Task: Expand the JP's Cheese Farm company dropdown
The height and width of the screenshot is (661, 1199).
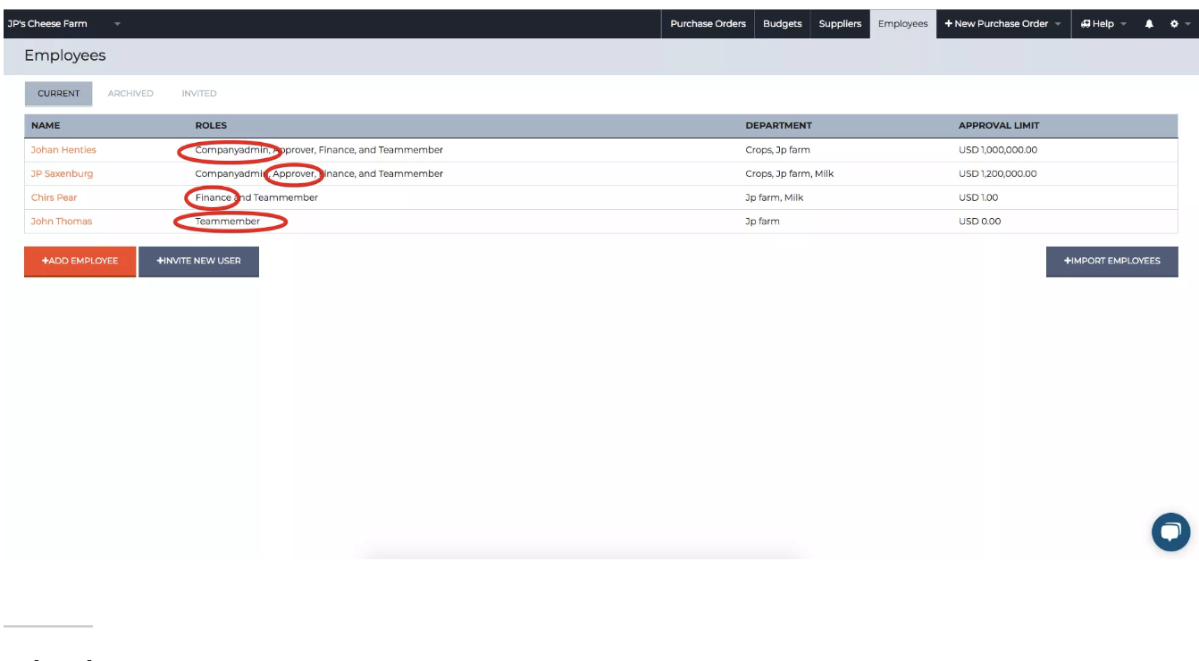Action: (x=117, y=24)
